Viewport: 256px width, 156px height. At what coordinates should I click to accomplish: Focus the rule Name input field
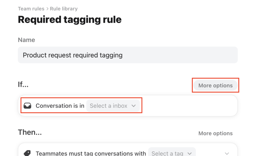128,55
